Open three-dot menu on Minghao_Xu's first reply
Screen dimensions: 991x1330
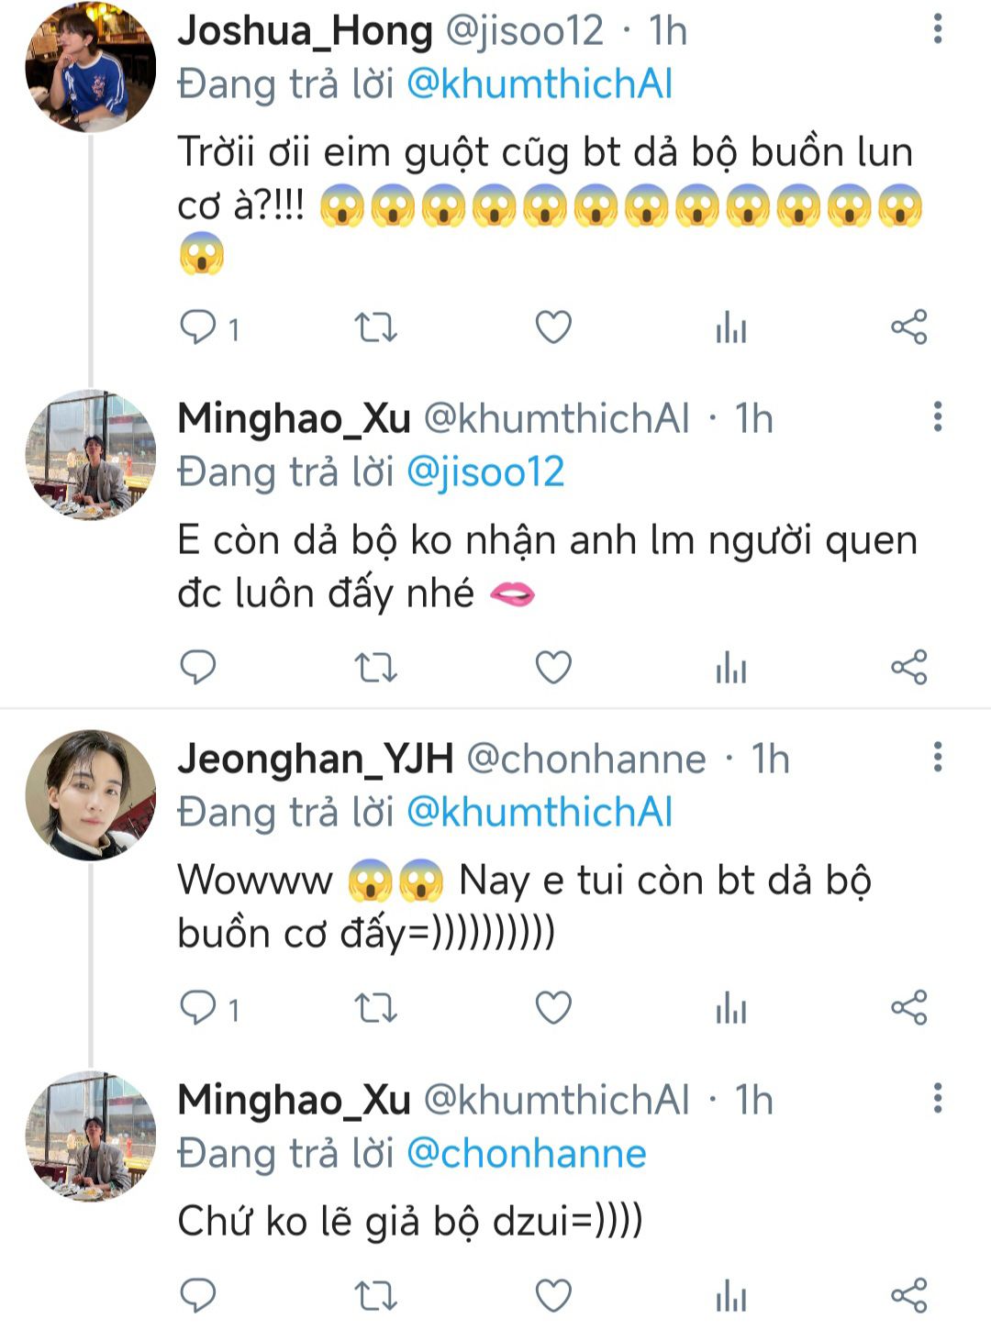coord(937,417)
